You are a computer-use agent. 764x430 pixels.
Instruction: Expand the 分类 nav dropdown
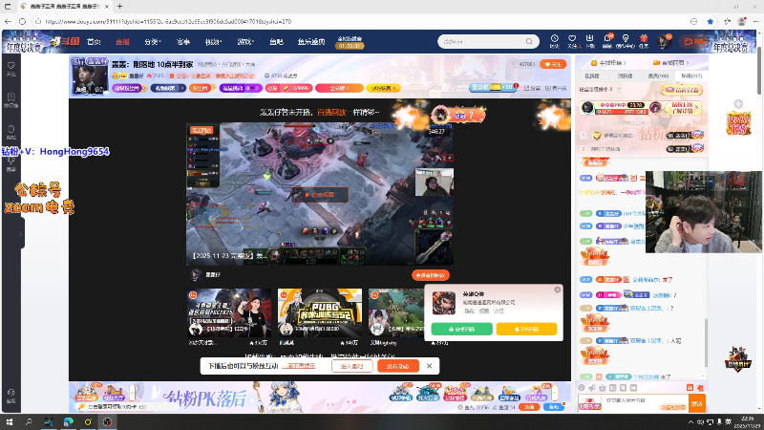pos(153,42)
